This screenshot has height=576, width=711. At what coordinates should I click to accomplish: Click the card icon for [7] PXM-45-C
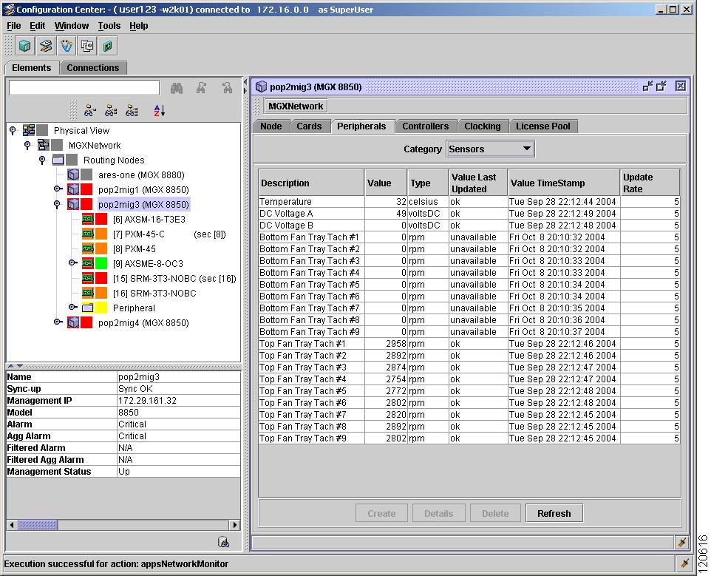coord(88,234)
